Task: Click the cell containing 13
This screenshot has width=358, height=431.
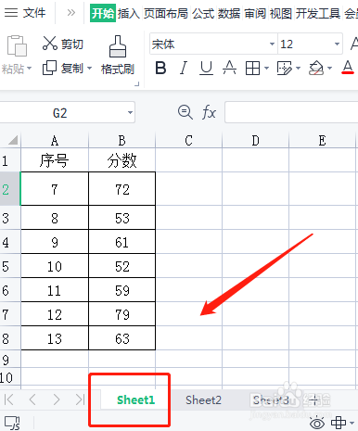Action: click(x=55, y=338)
